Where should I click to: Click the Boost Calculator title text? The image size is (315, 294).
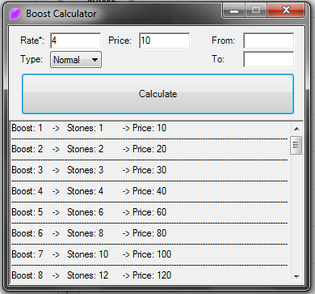click(x=61, y=14)
